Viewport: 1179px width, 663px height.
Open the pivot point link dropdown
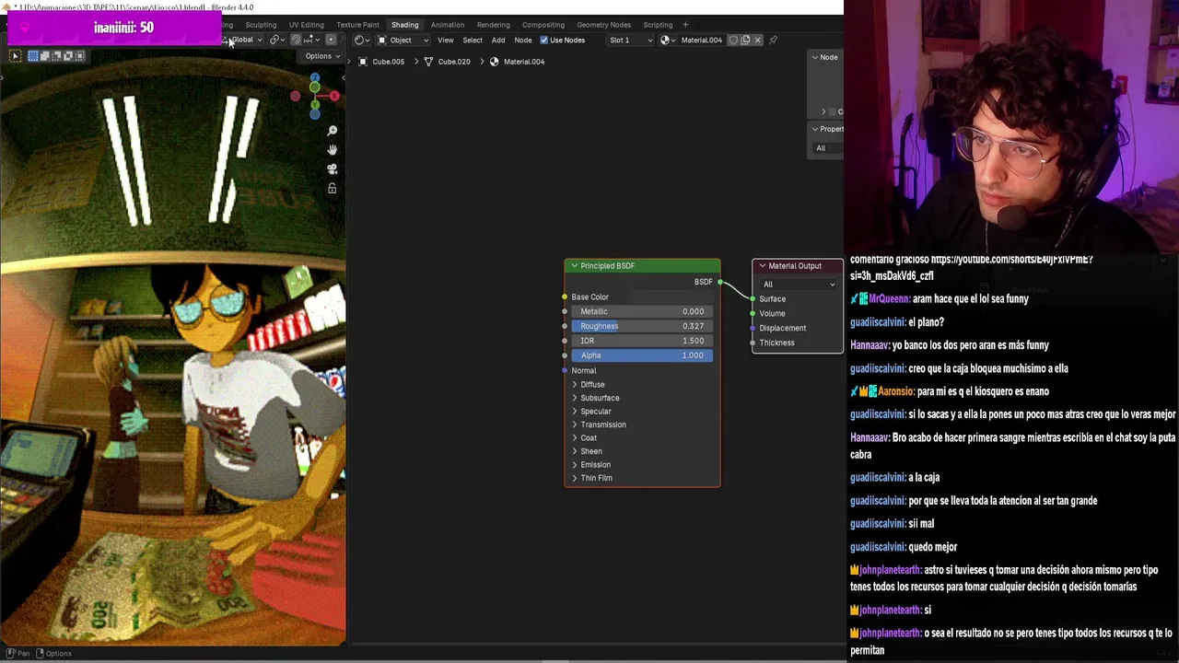tap(275, 40)
